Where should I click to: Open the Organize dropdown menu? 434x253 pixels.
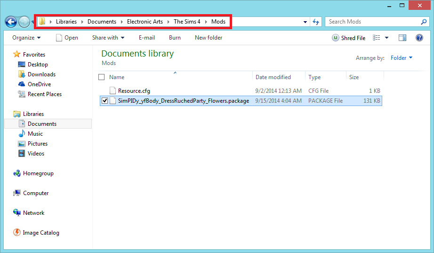pyautogui.click(x=26, y=38)
